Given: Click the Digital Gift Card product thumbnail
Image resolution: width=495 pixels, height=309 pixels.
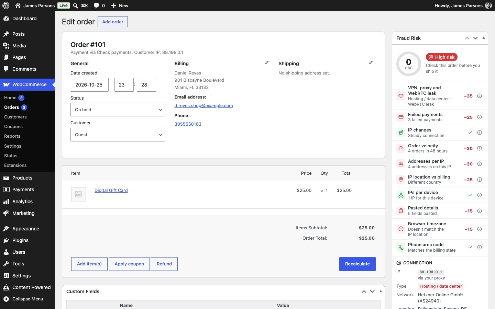Looking at the screenshot, I should 78,194.
